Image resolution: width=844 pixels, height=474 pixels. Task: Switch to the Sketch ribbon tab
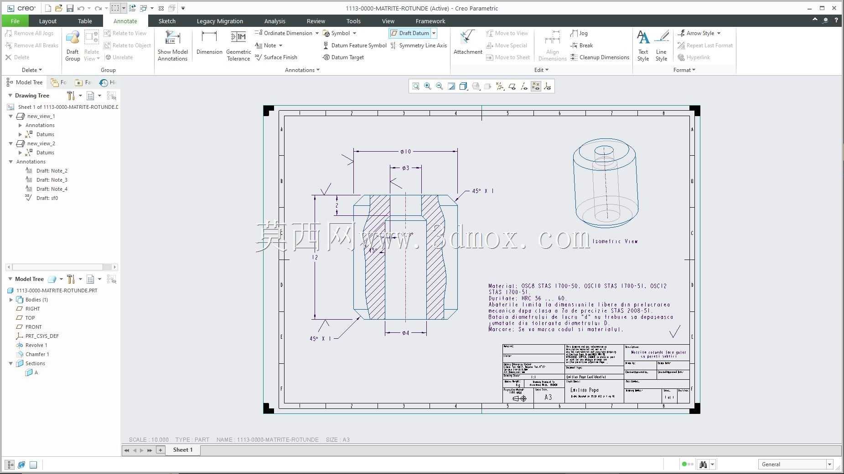coord(167,21)
